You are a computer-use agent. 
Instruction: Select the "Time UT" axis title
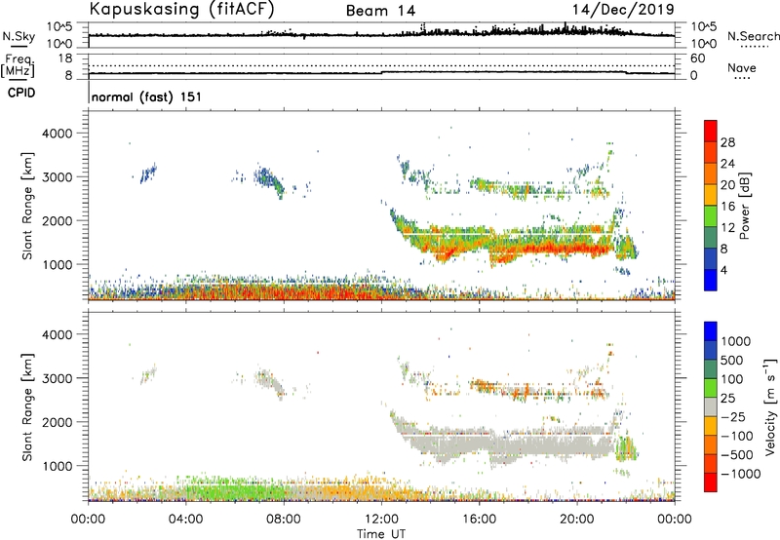pyautogui.click(x=381, y=534)
